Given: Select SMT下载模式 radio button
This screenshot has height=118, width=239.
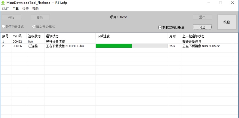Looking at the screenshot, I should click(3, 27).
